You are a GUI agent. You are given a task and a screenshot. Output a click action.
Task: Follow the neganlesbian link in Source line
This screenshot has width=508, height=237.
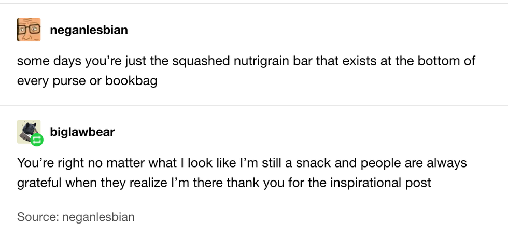tap(98, 216)
